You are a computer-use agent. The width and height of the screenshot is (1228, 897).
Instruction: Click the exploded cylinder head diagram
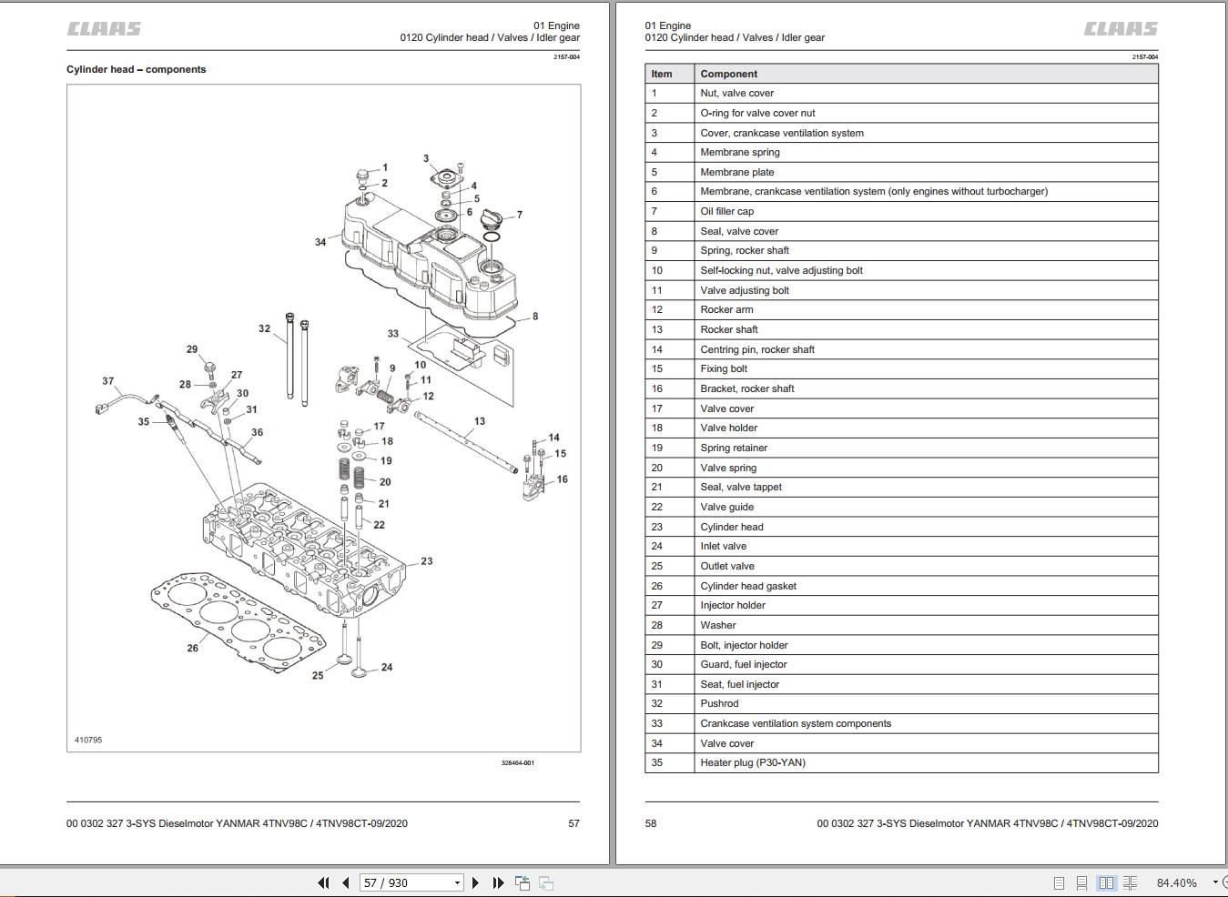point(323,418)
